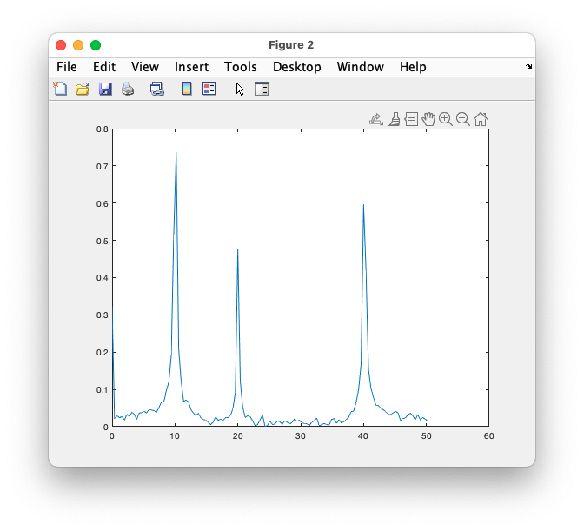Click the x-axis tick label 50

pyautogui.click(x=426, y=436)
